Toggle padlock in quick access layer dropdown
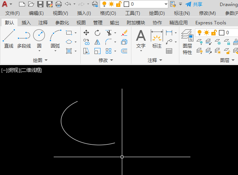 pos(118,4)
